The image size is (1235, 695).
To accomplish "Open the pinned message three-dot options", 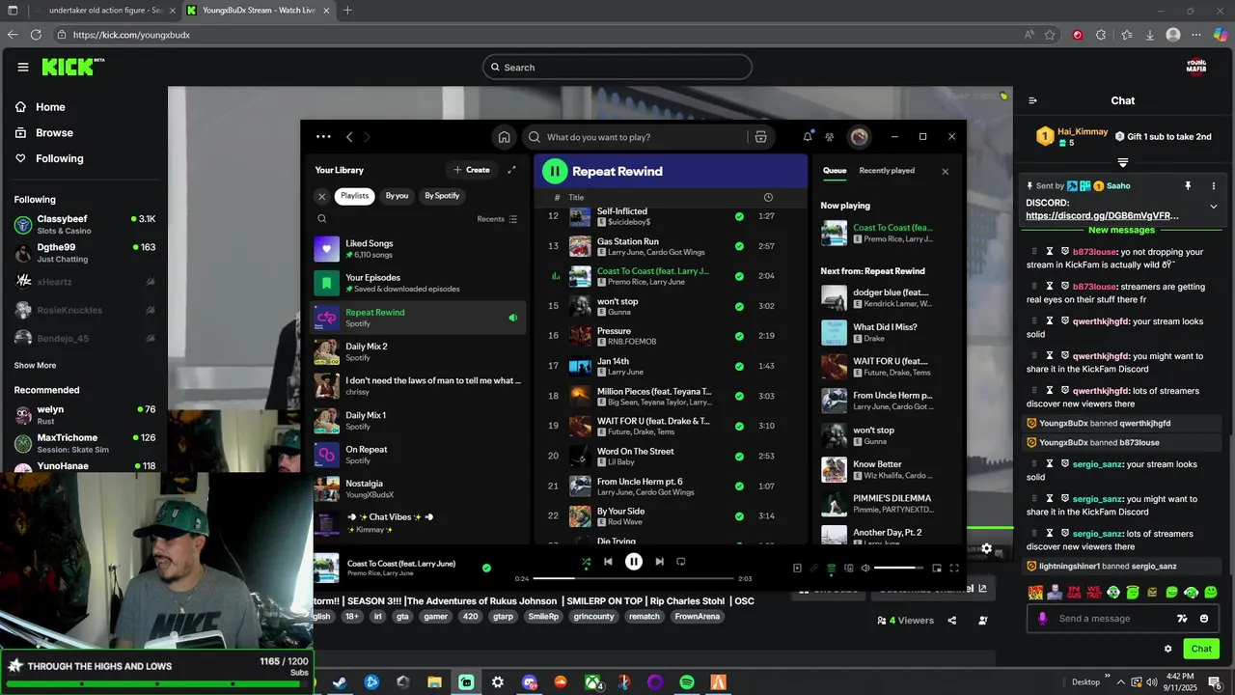I will [1214, 185].
